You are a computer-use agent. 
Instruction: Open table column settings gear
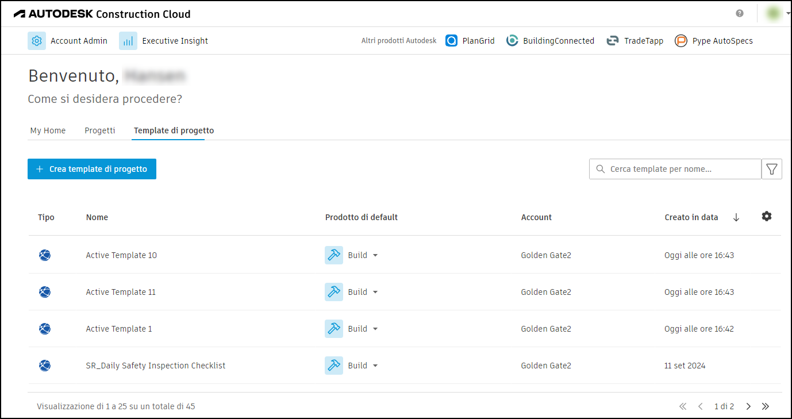(767, 216)
